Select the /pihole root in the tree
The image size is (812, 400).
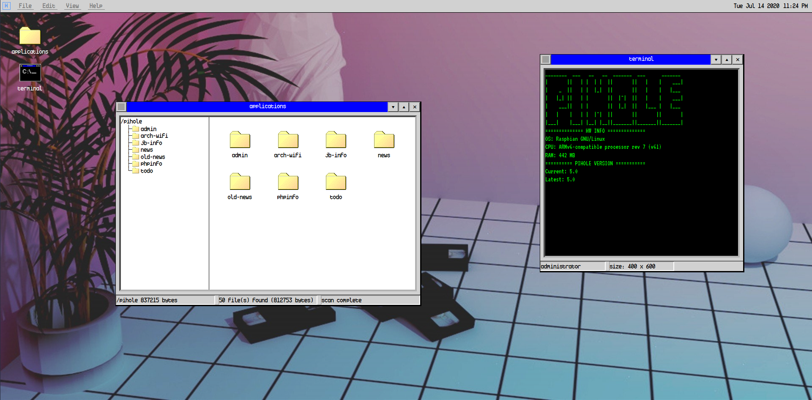pos(131,121)
